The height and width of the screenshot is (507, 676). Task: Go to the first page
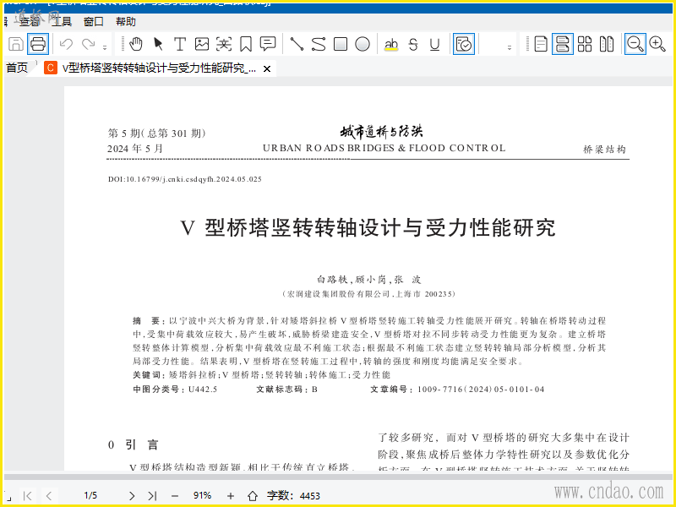point(27,496)
